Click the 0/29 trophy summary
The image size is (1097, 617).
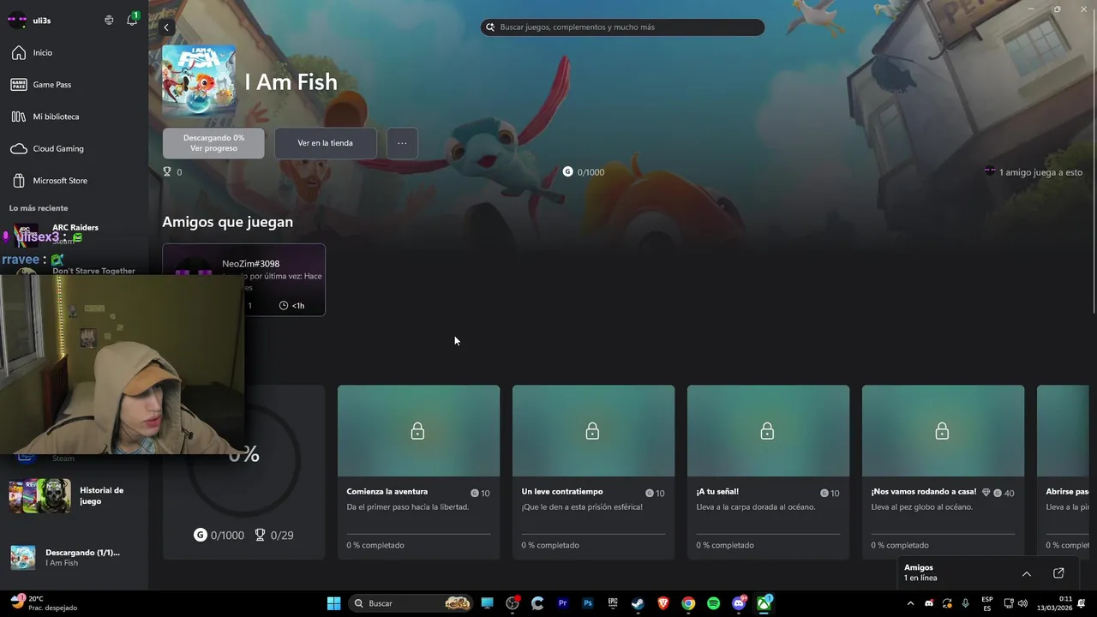point(273,535)
